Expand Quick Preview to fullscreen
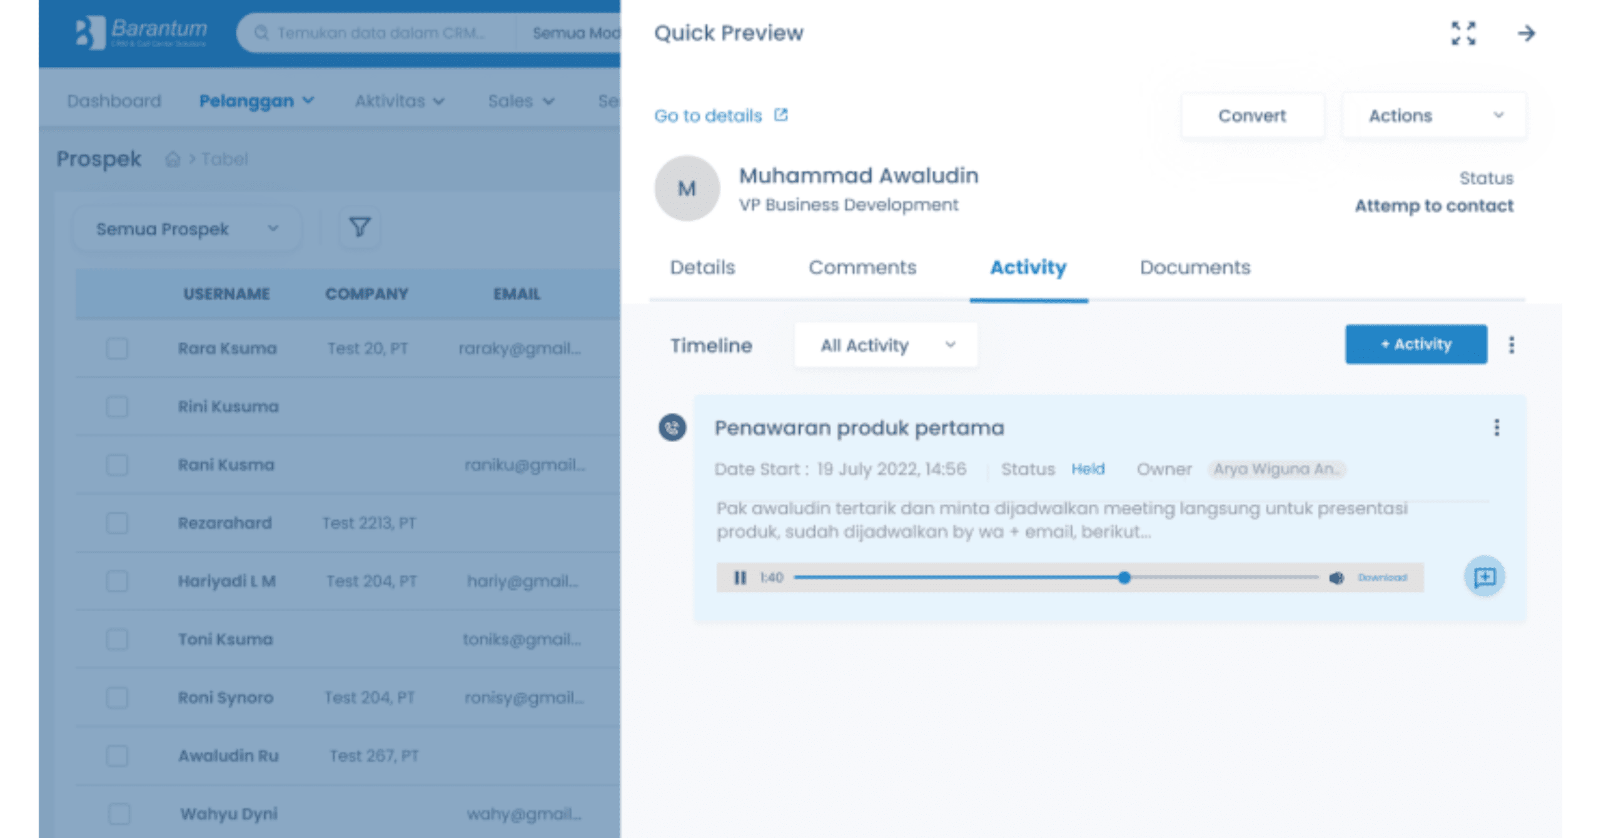This screenshot has width=1601, height=838. coord(1463,33)
